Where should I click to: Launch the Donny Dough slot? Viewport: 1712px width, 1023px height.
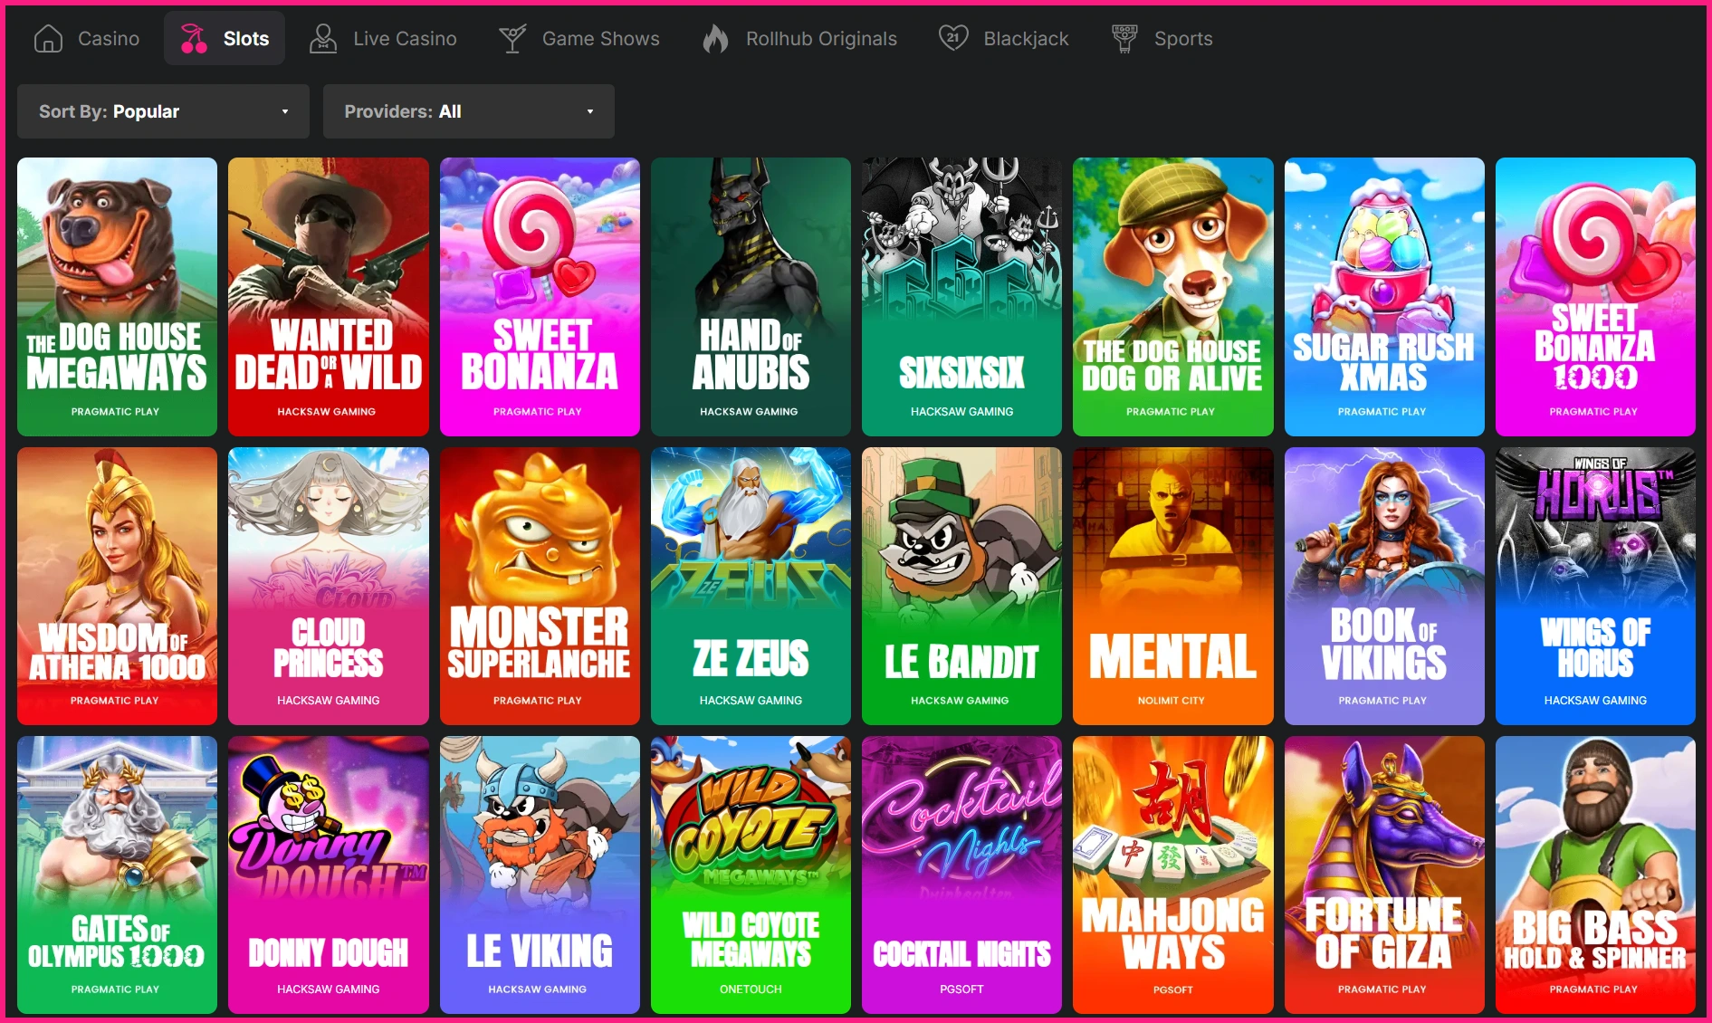pyautogui.click(x=329, y=875)
